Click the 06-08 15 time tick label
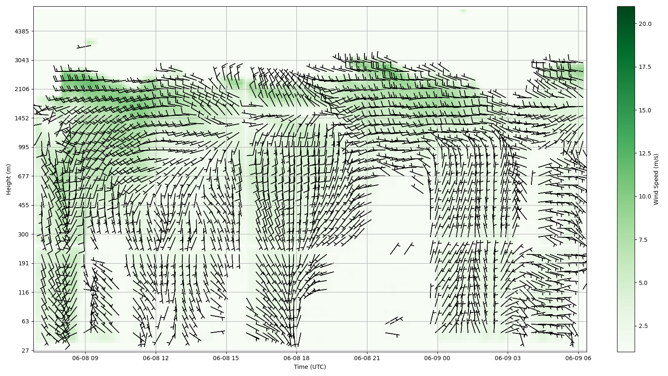 (226, 358)
